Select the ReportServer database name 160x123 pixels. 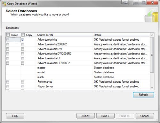coord(45,86)
